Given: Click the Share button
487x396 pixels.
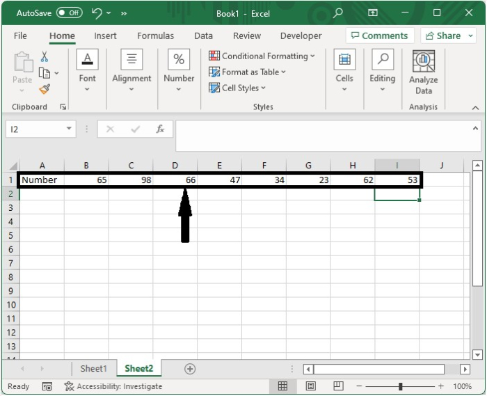Looking at the screenshot, I should point(443,35).
